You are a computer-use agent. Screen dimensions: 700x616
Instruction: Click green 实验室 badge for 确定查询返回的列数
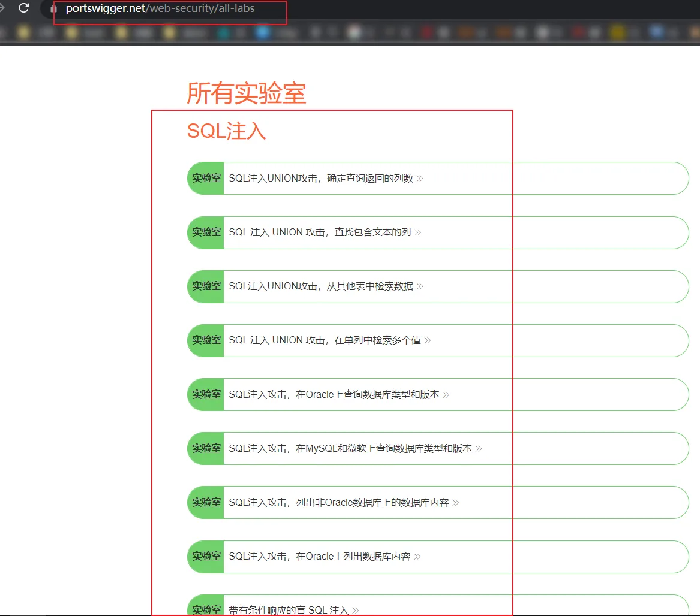pyautogui.click(x=206, y=178)
